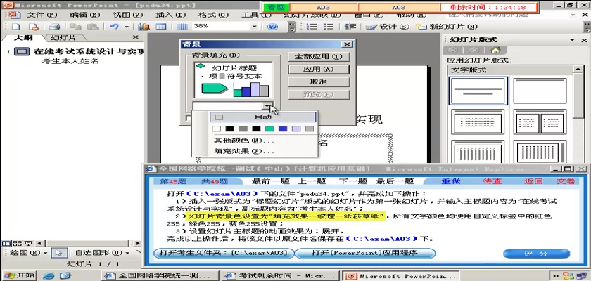This screenshot has height=281, width=591.
Task: Click the document permission icon next to New
Action: 34,27
